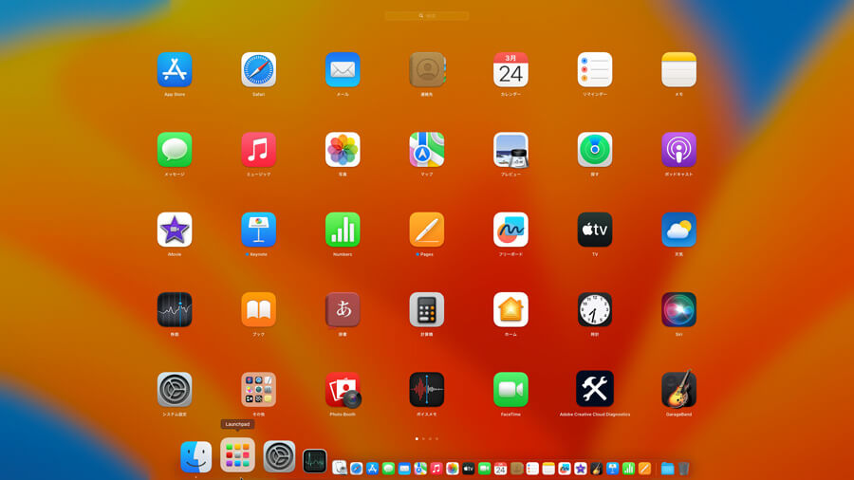Launch Safari from the Launchpad grid

coord(259,69)
